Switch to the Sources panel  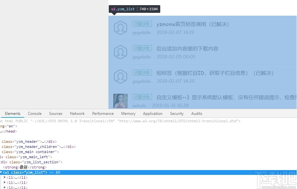click(55, 113)
